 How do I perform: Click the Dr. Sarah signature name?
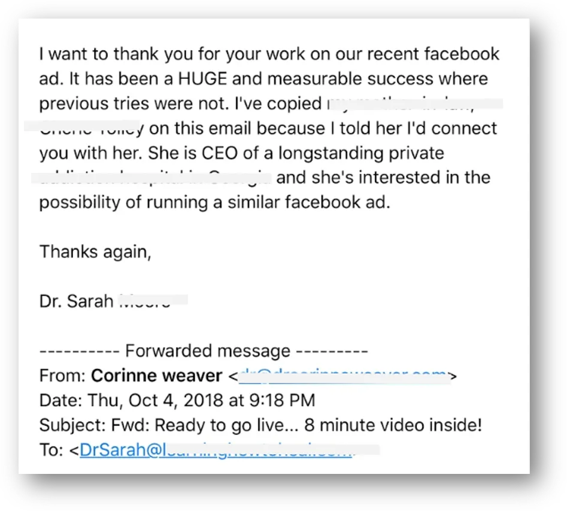point(76,300)
